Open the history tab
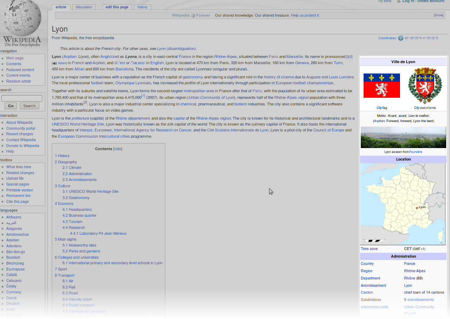Image resolution: width=450 pixels, height=319 pixels. 142,7
